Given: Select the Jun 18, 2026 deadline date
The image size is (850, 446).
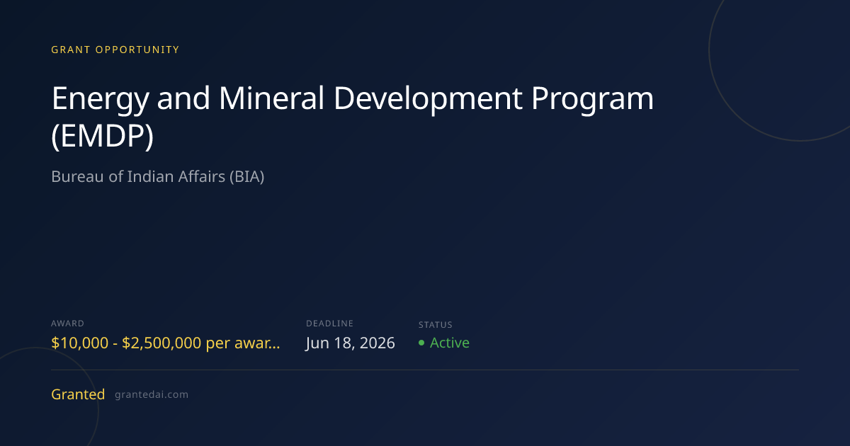Looking at the screenshot, I should tap(351, 343).
